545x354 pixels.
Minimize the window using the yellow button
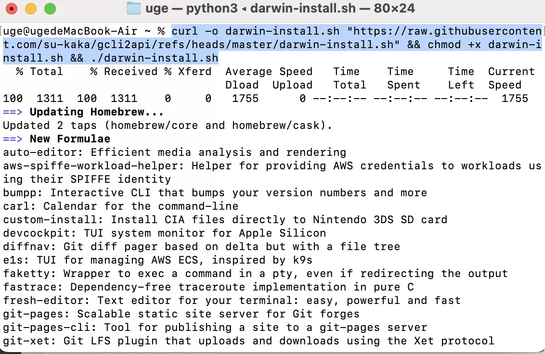click(x=31, y=9)
